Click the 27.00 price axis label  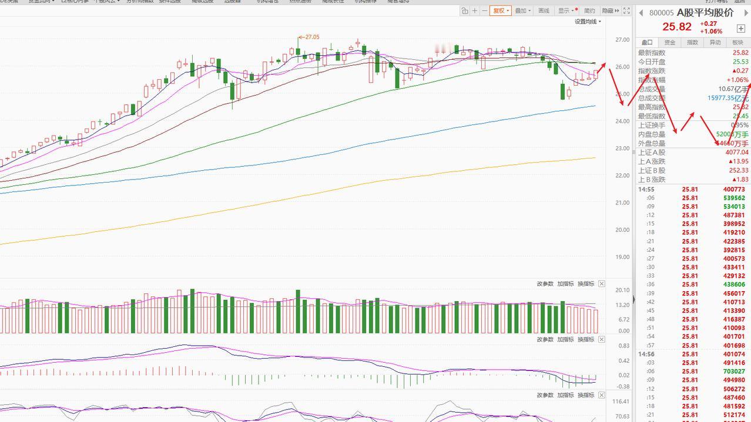622,40
